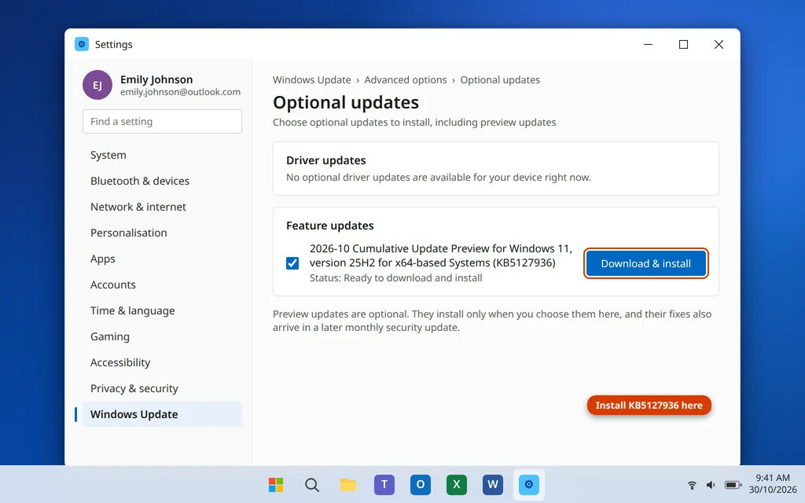Go back to Windows Update breadcrumb

[x=311, y=80]
